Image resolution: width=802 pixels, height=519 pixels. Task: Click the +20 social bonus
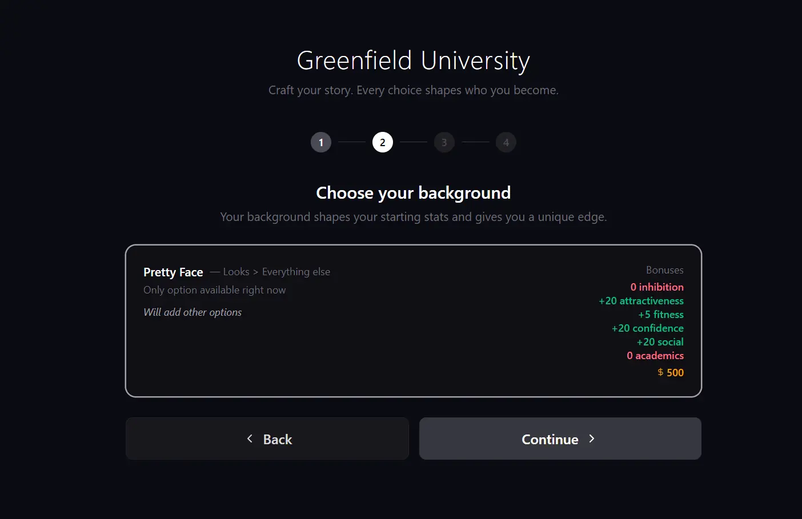tap(660, 342)
